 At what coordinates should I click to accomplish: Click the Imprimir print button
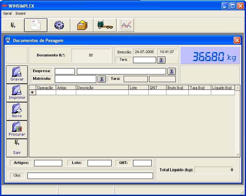click(x=17, y=93)
